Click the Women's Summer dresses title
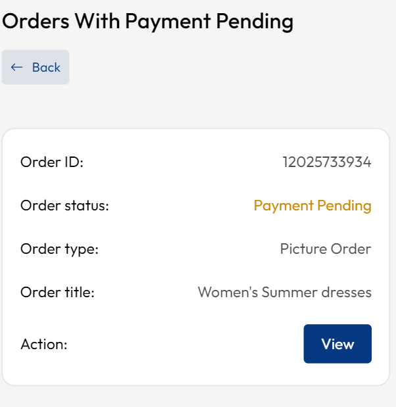Screen dimensions: 396x407 [284, 293]
